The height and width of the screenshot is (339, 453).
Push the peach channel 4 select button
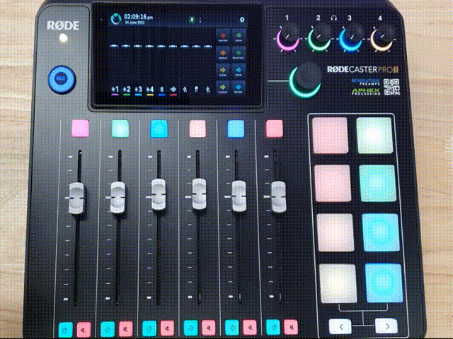coord(197,129)
